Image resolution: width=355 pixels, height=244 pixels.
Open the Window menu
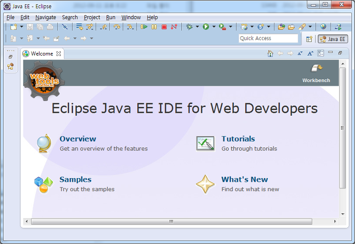(131, 17)
